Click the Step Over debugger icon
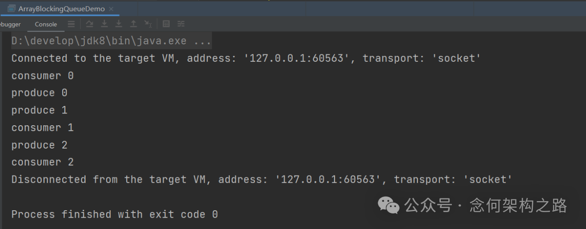The height and width of the screenshot is (229, 586). (x=90, y=24)
